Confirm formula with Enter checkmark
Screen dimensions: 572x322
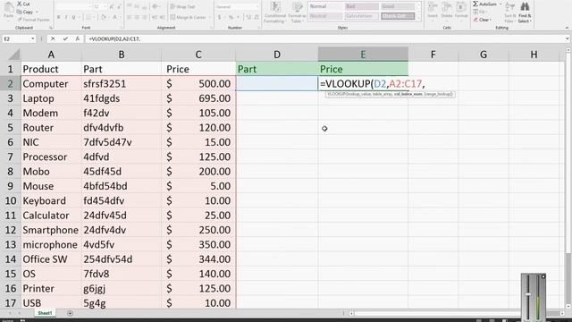pyautogui.click(x=65, y=38)
